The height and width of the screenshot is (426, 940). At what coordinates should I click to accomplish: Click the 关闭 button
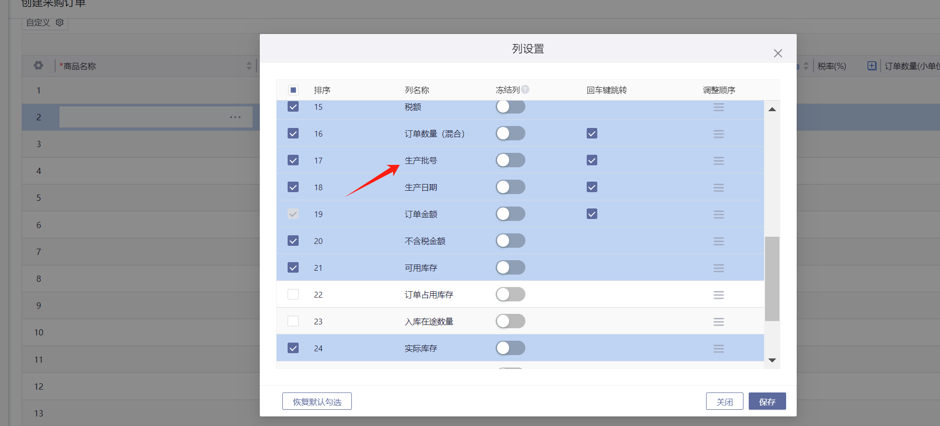coord(725,402)
